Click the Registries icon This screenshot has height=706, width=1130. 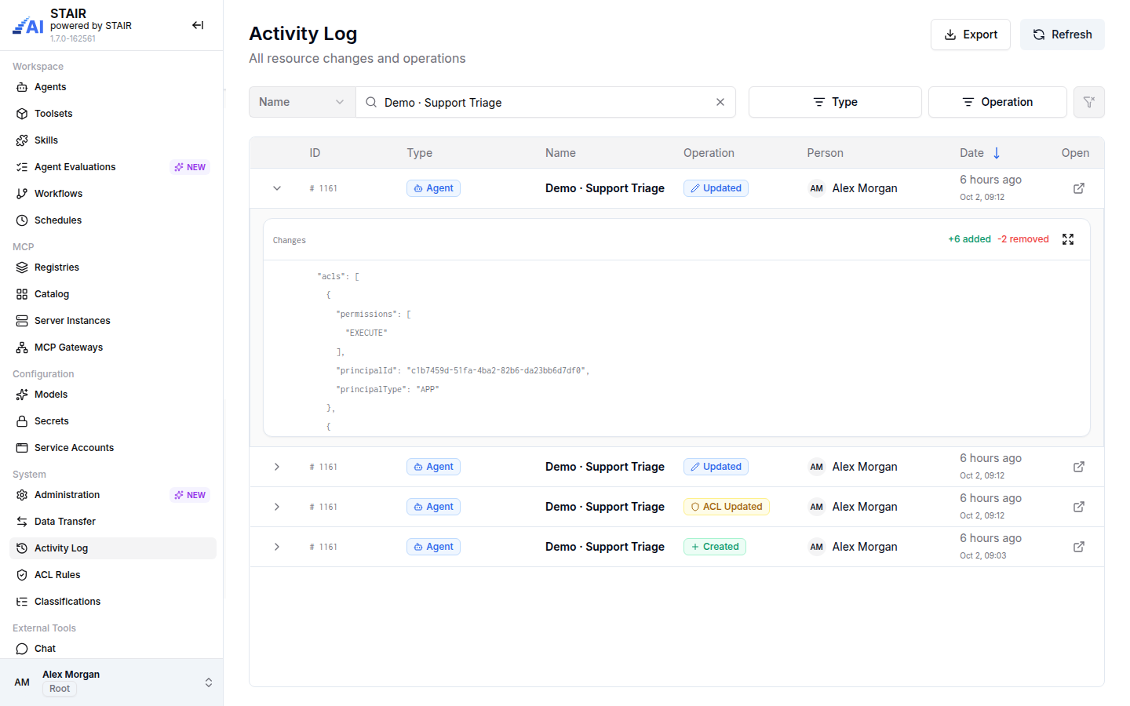tap(22, 267)
